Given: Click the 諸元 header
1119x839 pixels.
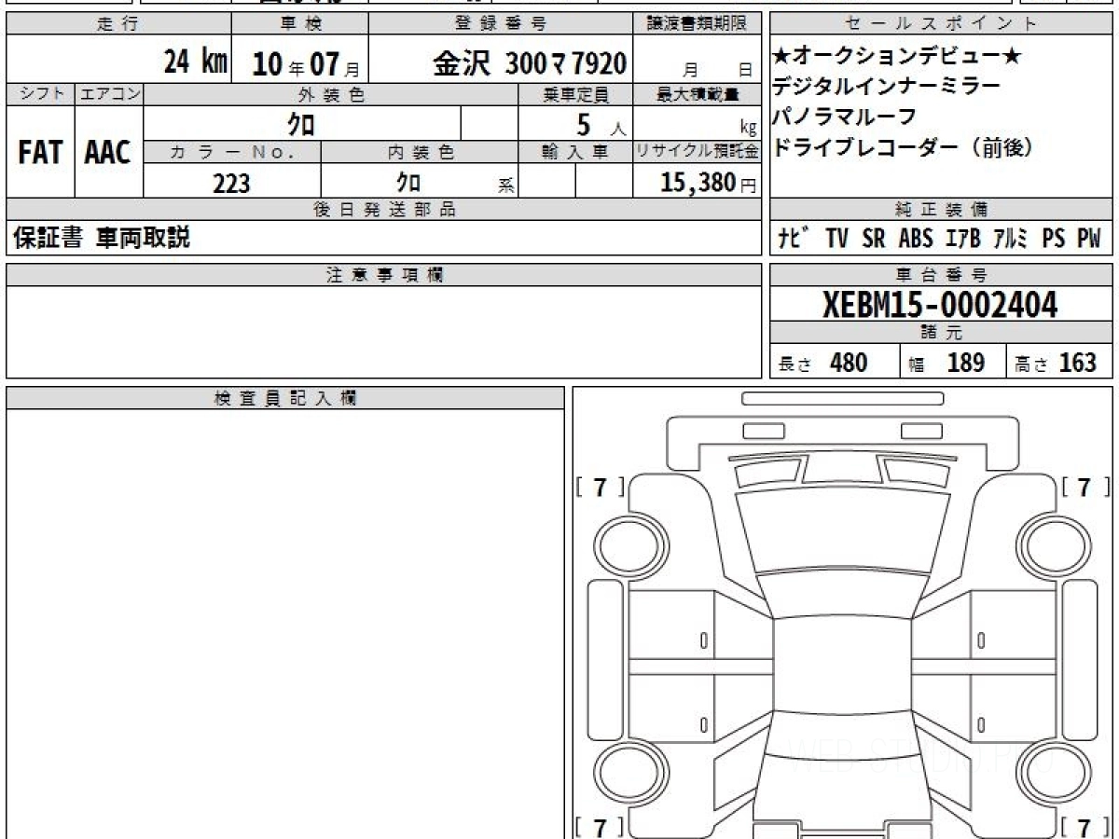Looking at the screenshot, I should [x=942, y=333].
